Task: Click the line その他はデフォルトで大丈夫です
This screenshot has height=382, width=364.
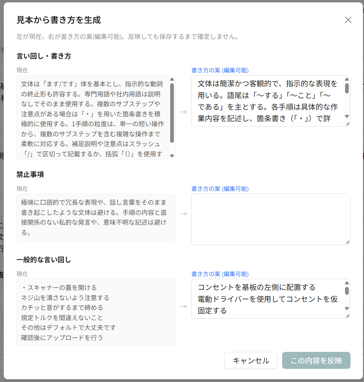Action: tap(68, 328)
